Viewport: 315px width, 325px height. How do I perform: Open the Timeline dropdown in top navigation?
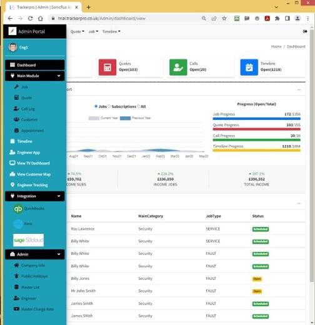coord(111,31)
